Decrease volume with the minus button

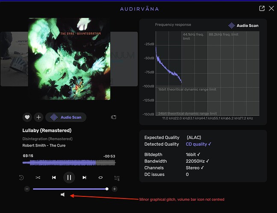pos(27,189)
